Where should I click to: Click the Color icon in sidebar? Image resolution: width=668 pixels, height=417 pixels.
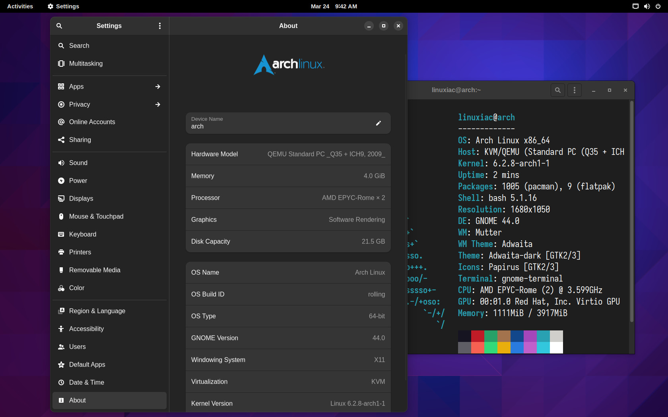[x=61, y=288]
